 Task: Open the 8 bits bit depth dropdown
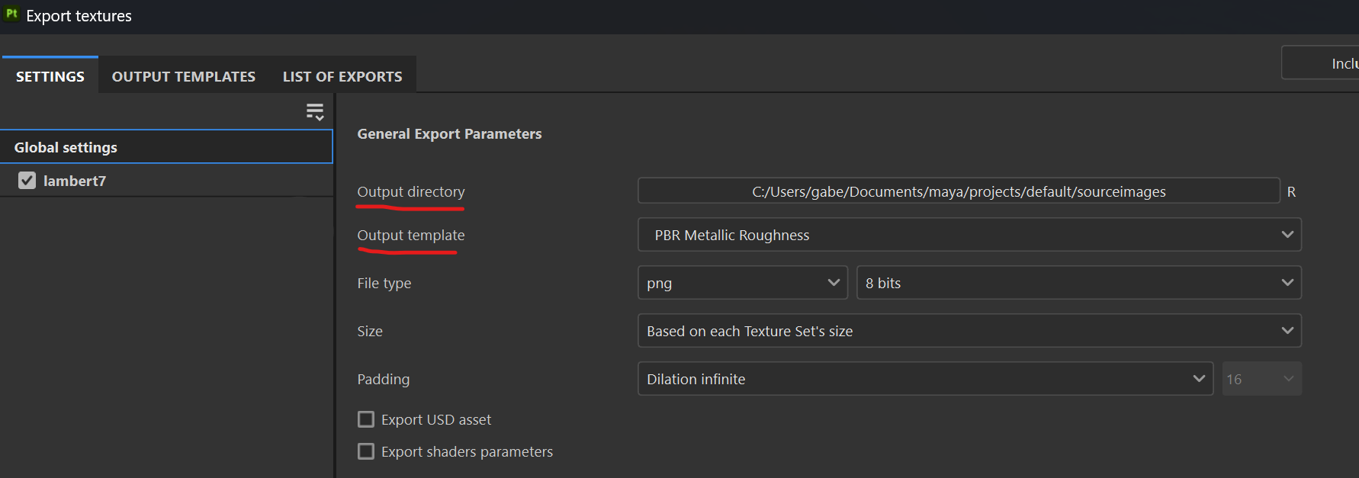pyautogui.click(x=1079, y=283)
